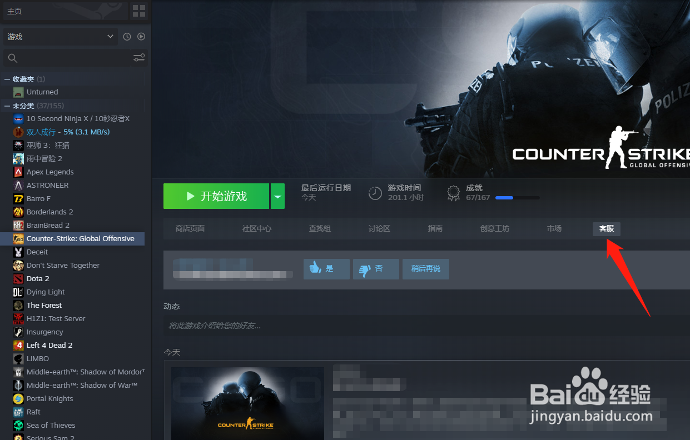The height and width of the screenshot is (440, 690).
Task: Click the library search field
Action: (75, 58)
